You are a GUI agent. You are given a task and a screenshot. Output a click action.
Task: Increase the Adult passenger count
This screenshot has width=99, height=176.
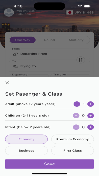pos(91,104)
